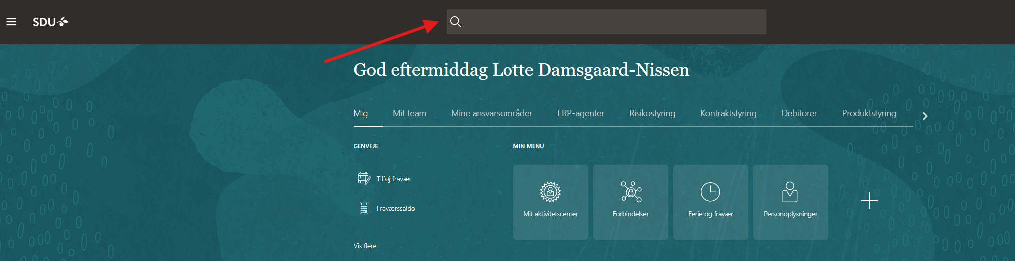Viewport: 1015px width, 261px height.
Task: Click the Tilføj fravær calendar icon
Action: pos(364,178)
